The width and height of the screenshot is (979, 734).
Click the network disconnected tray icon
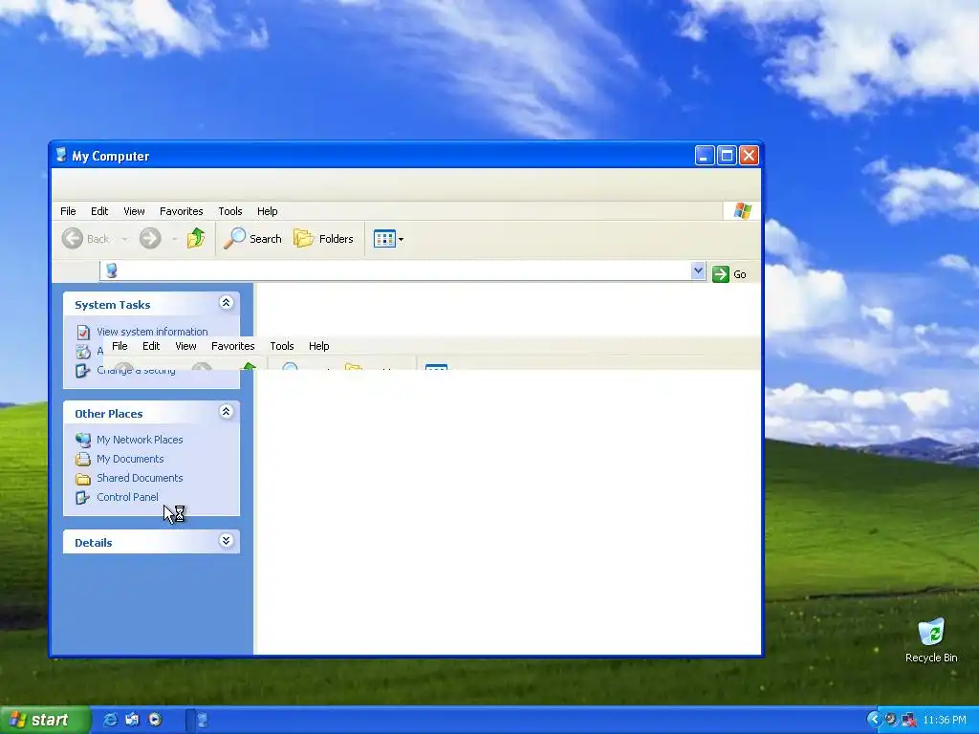tap(909, 720)
